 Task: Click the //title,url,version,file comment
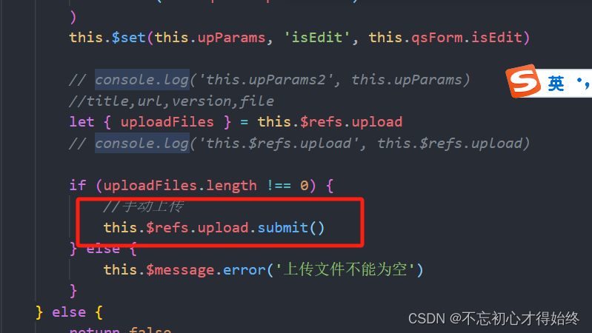[x=171, y=101]
